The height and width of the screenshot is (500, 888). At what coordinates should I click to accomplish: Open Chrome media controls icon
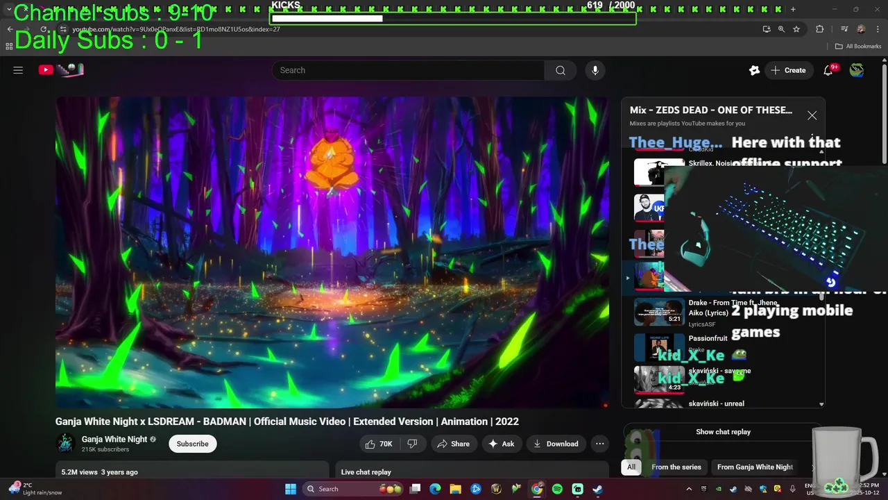pos(844,29)
